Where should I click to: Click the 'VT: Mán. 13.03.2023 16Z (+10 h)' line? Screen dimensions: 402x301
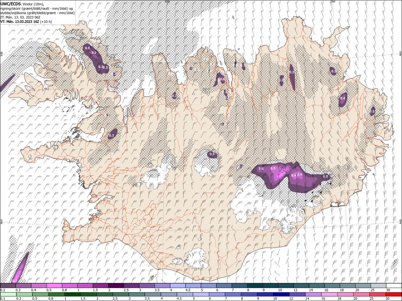click(x=26, y=22)
